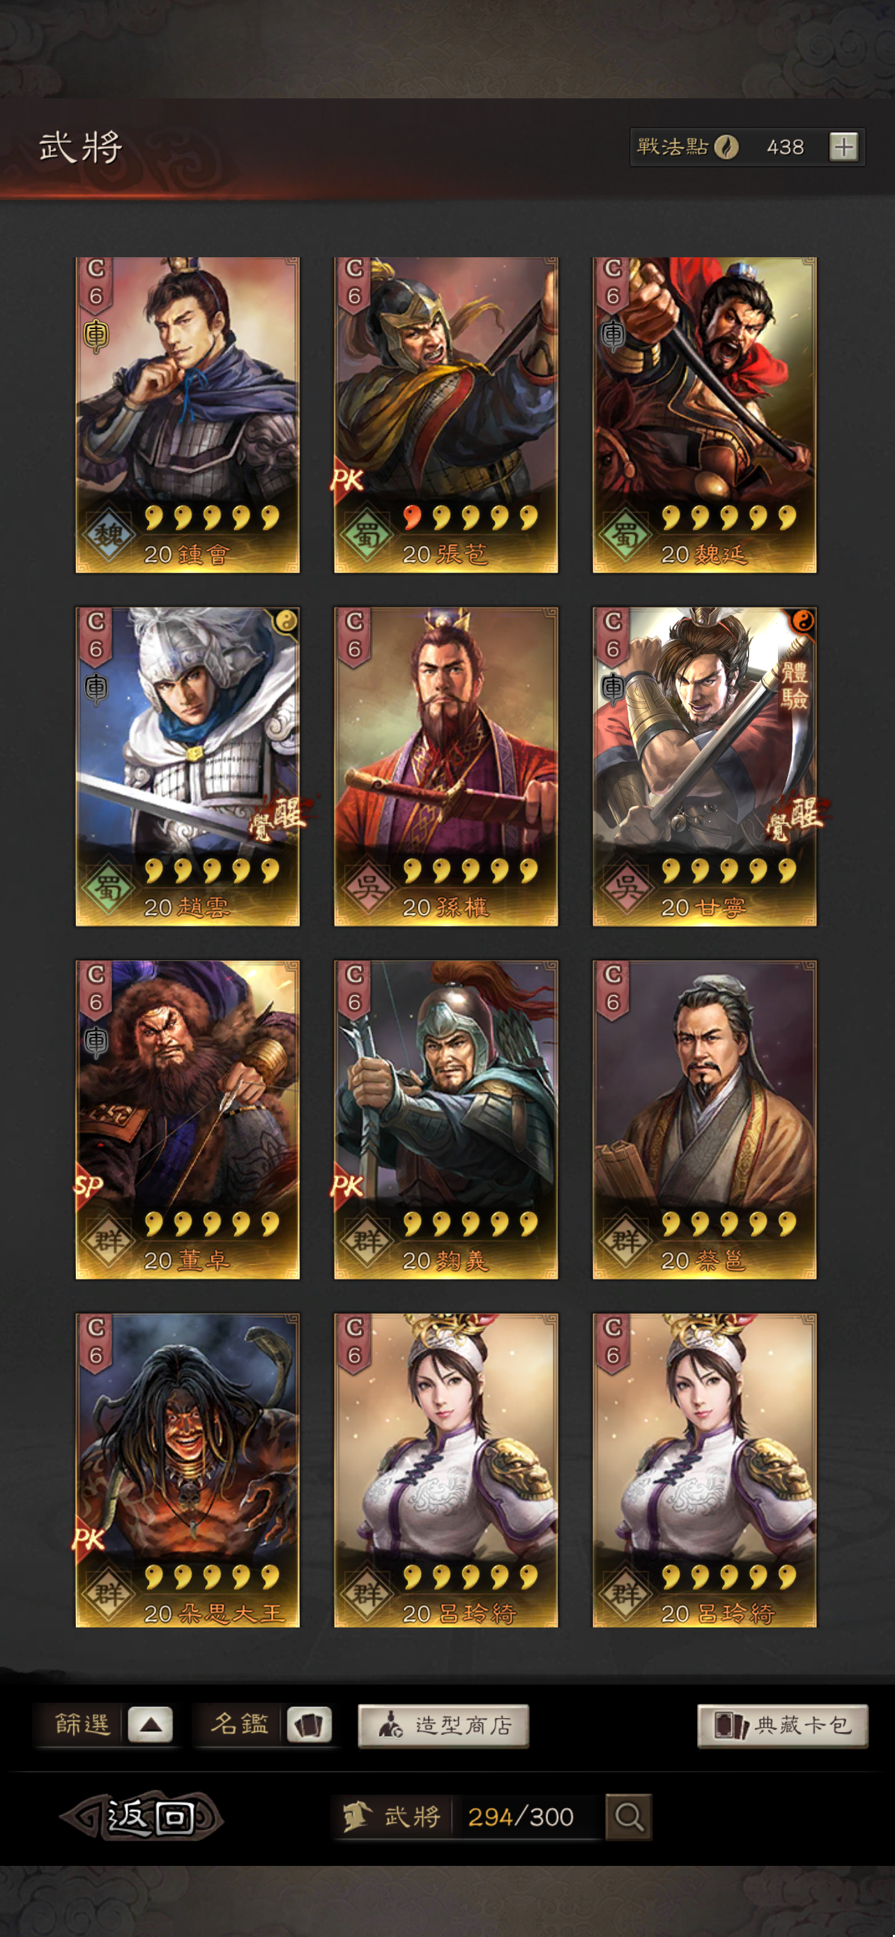The height and width of the screenshot is (1937, 895).
Task: Tap the golden 車 badge on 鍾會 card
Action: (95, 335)
